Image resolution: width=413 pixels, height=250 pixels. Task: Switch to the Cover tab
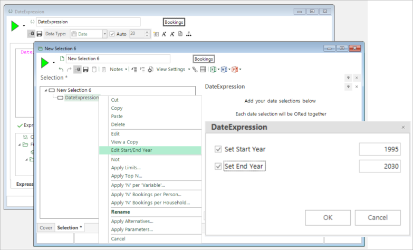46,228
